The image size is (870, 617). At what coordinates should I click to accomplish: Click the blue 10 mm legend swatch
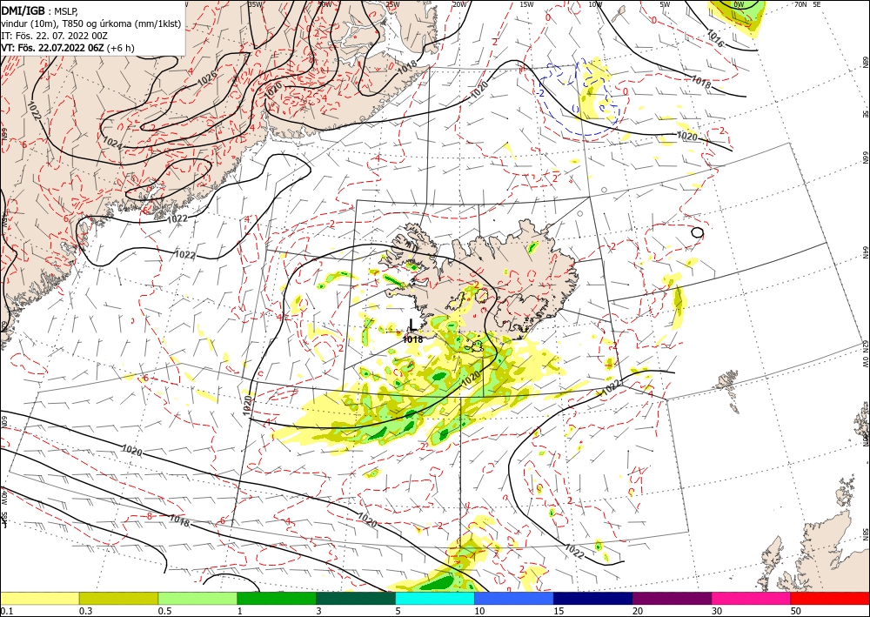(x=514, y=598)
